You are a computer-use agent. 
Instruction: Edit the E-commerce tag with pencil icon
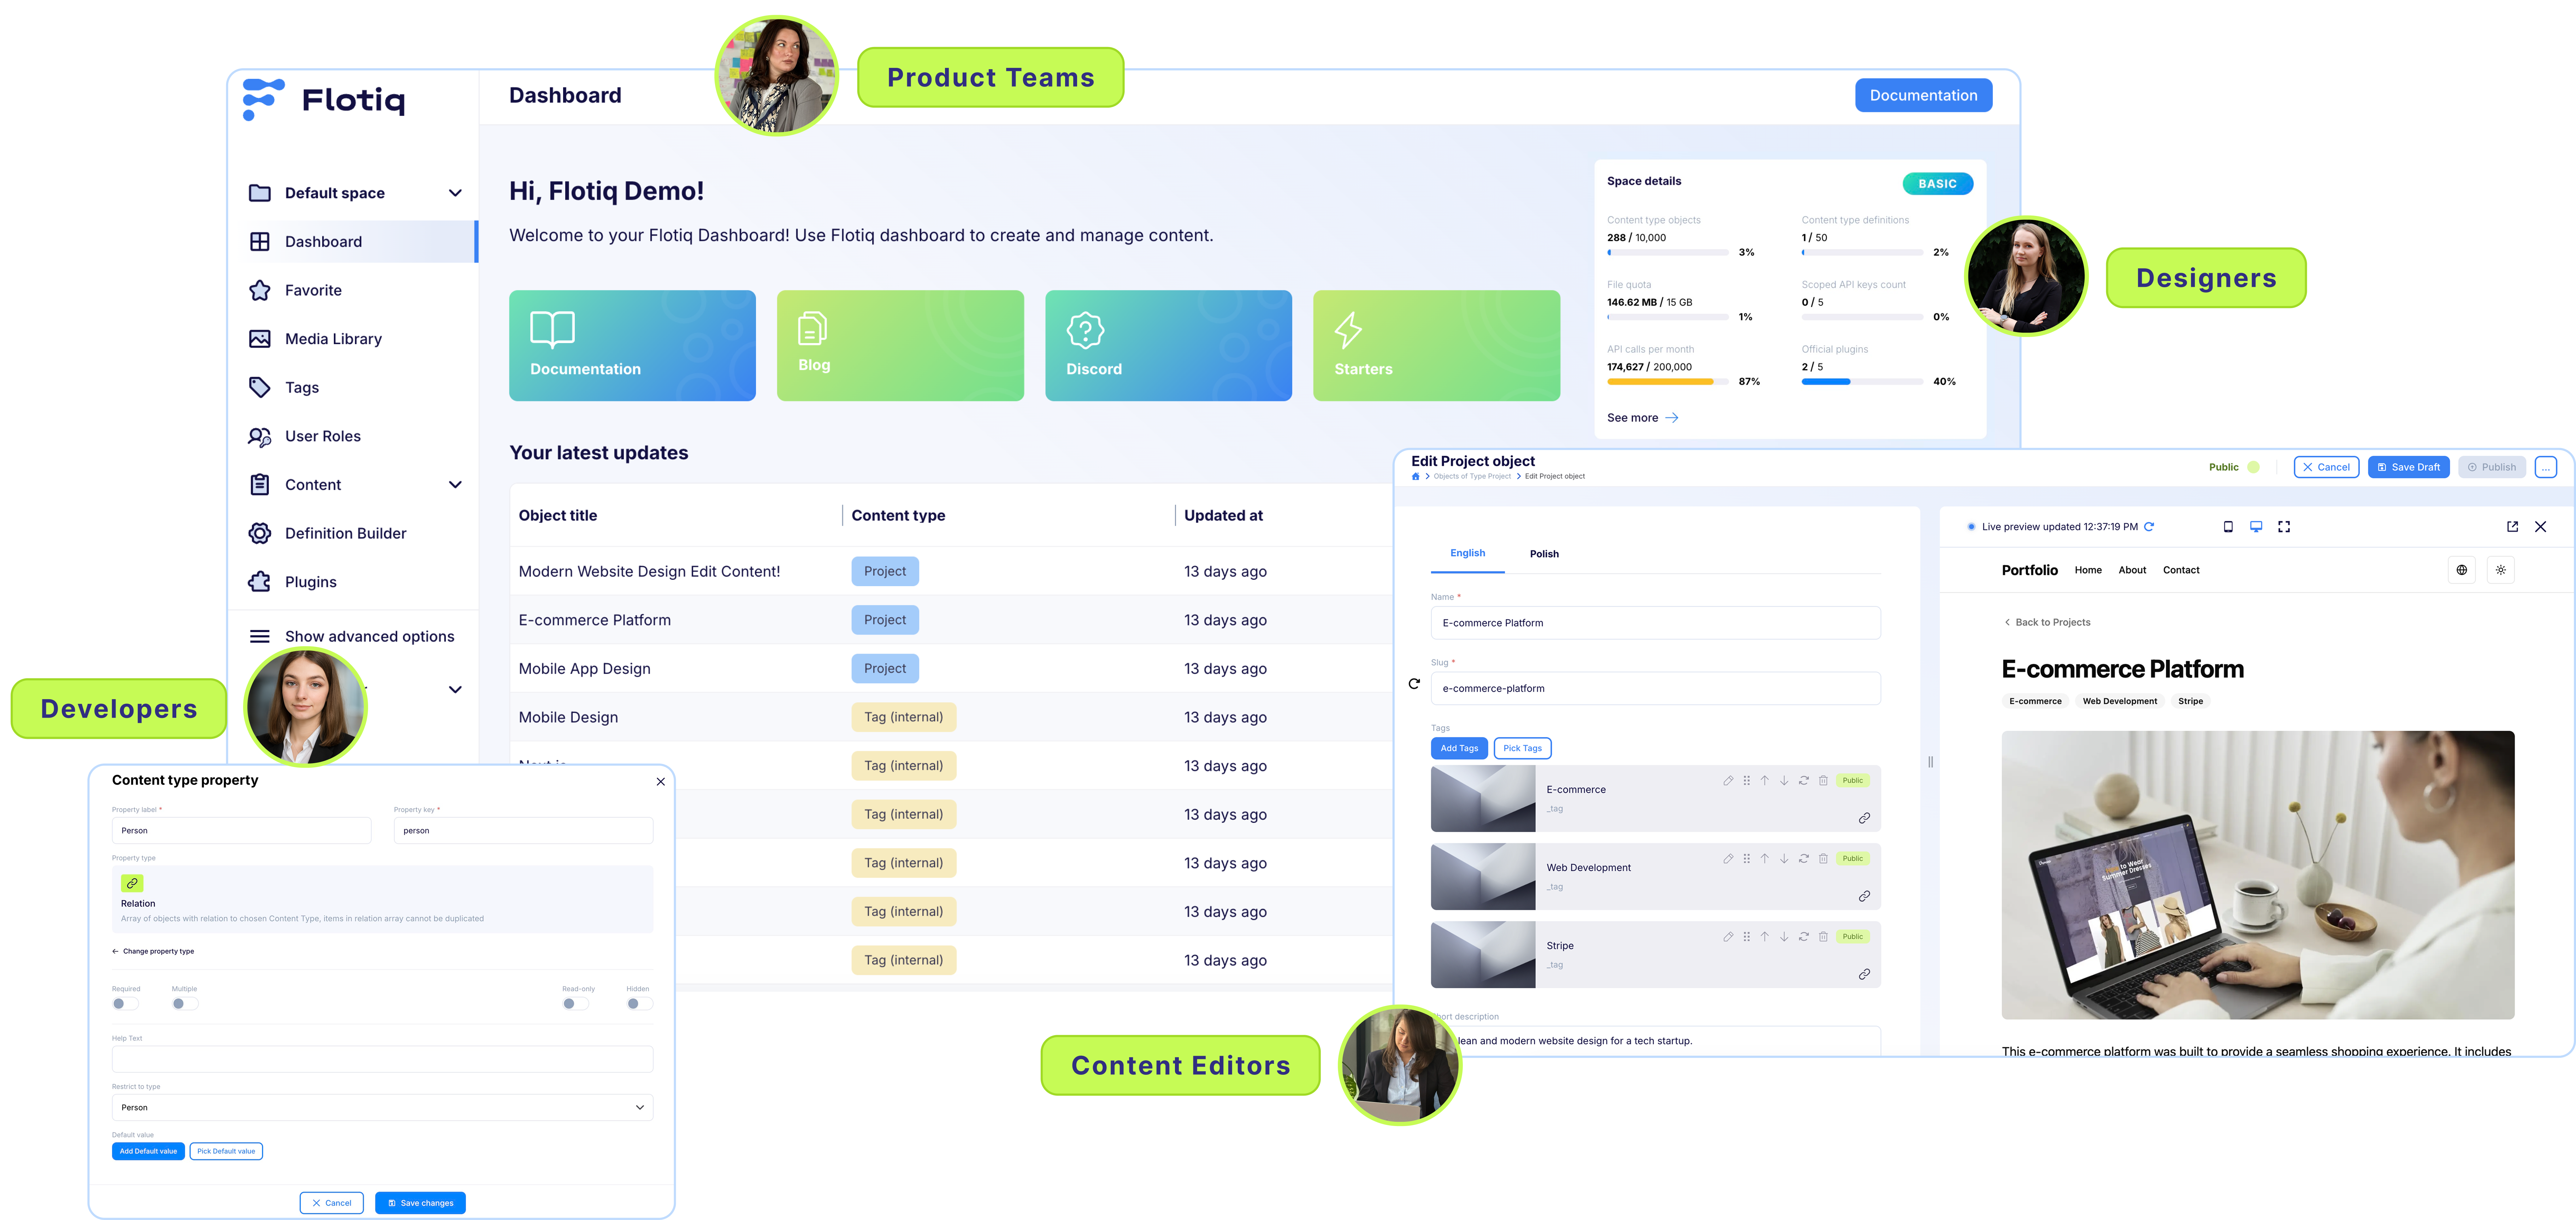click(x=1728, y=781)
